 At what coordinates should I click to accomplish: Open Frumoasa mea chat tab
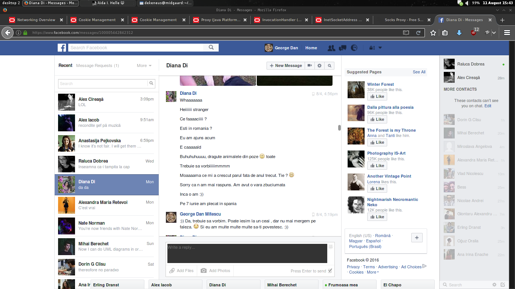click(x=350, y=285)
